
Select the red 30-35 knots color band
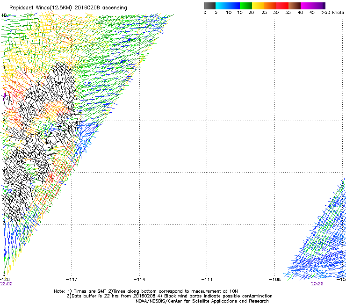pyautogui.click(x=282, y=6)
